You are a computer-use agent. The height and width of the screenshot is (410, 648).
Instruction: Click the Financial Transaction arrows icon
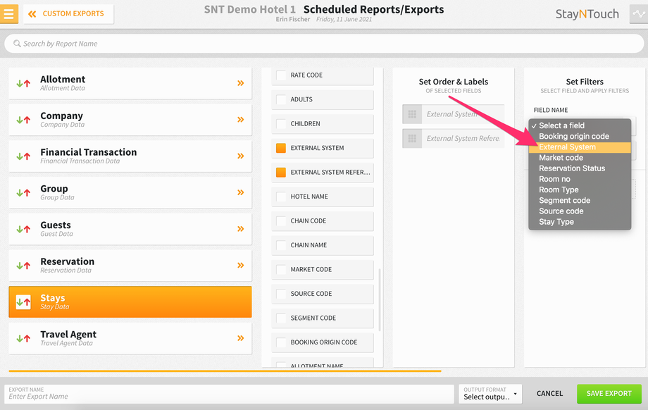point(23,156)
